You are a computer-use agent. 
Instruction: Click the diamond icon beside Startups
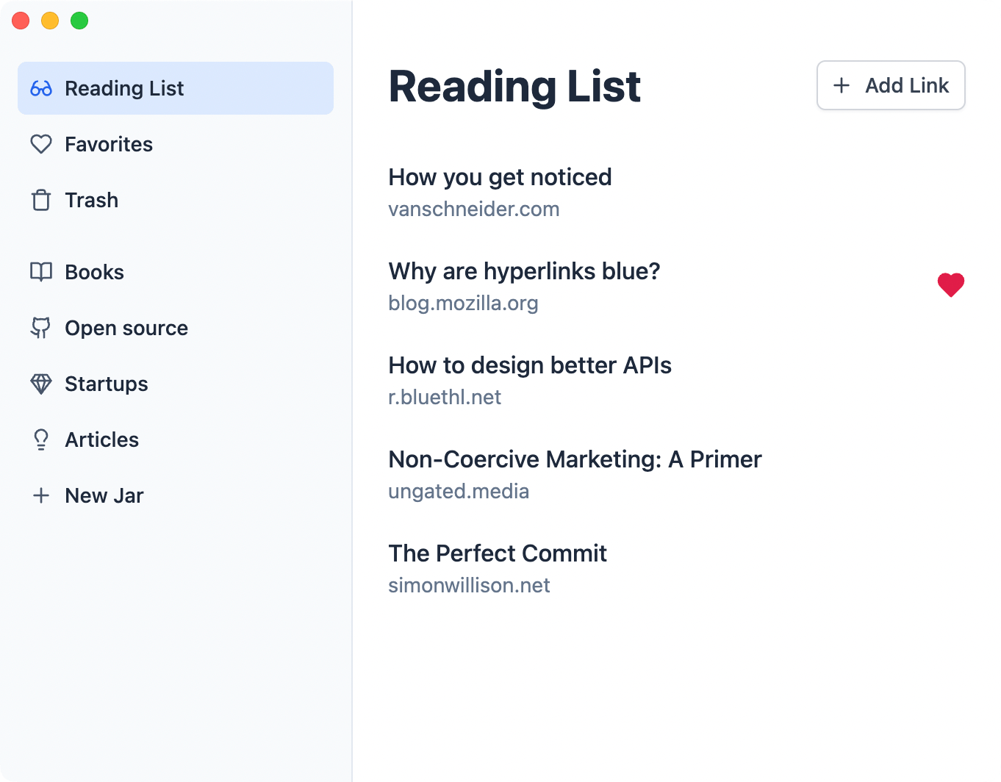[x=41, y=384]
